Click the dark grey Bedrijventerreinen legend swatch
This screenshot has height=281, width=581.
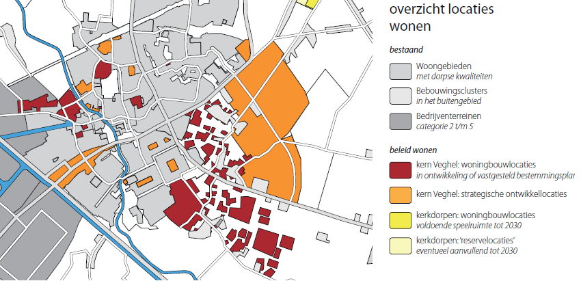400,121
